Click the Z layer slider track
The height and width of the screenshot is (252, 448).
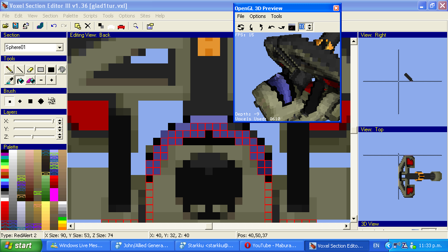click(x=34, y=136)
